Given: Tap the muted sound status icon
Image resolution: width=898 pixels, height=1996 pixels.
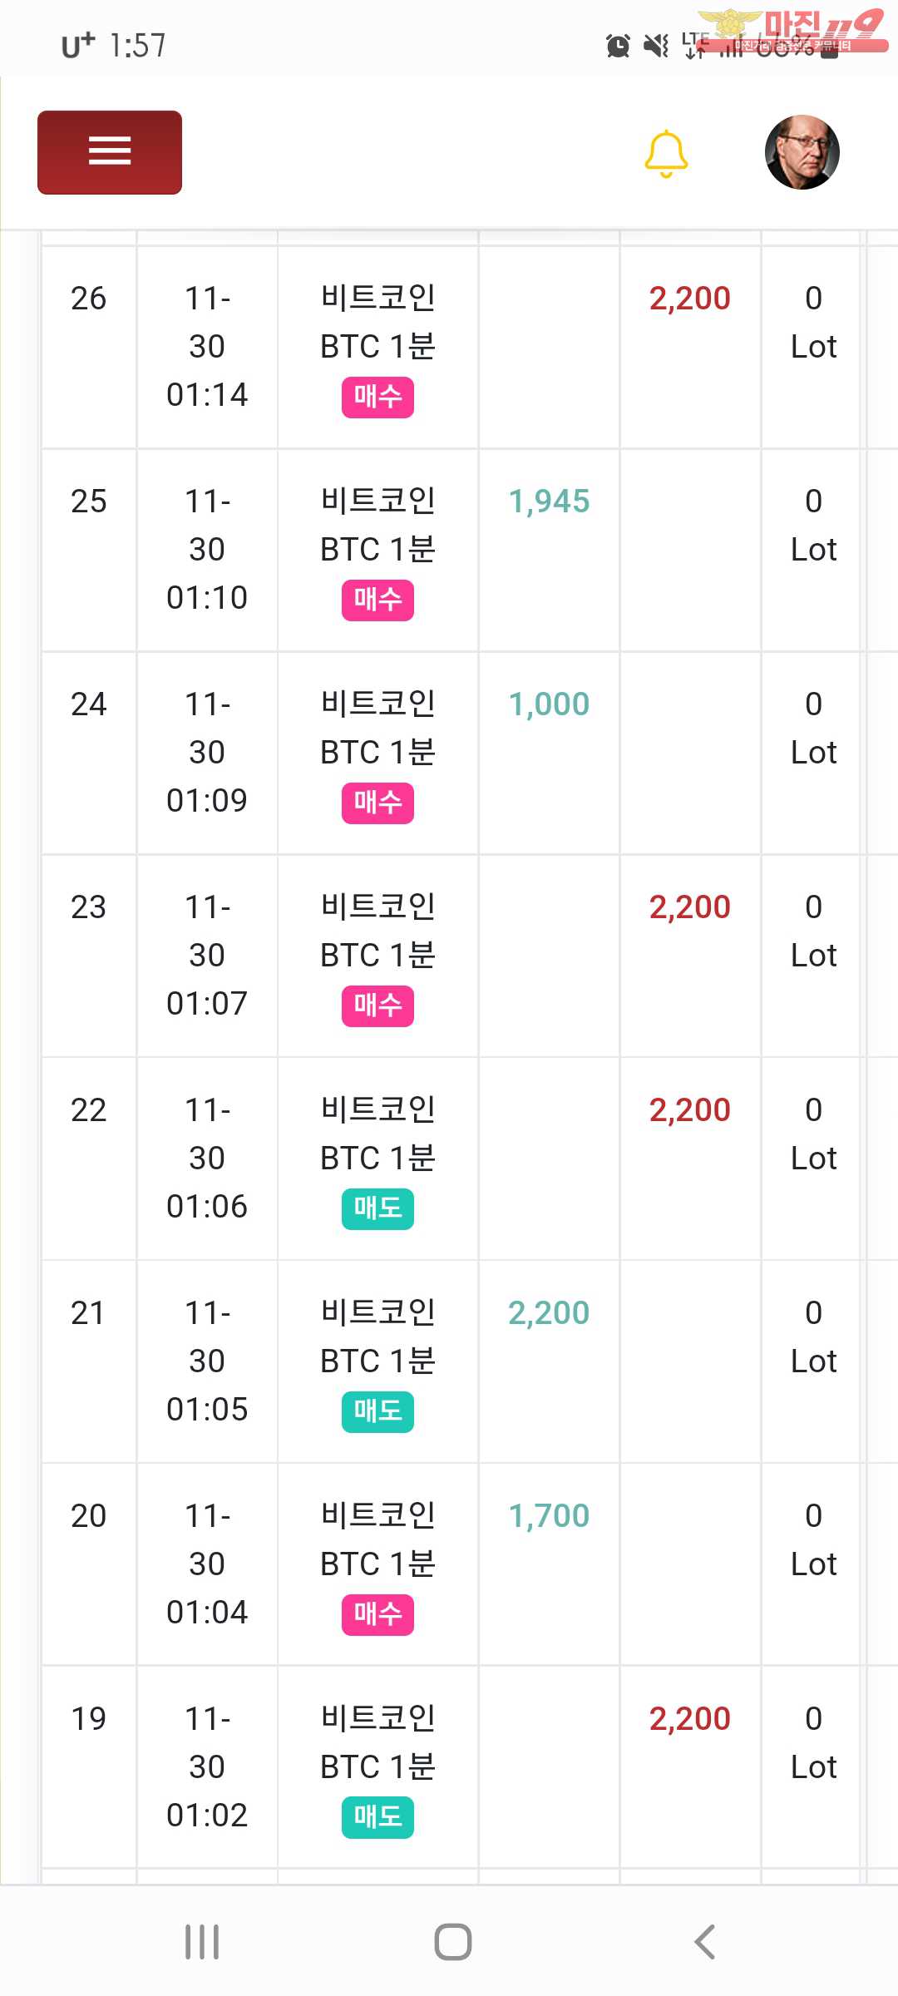Looking at the screenshot, I should coord(656,46).
